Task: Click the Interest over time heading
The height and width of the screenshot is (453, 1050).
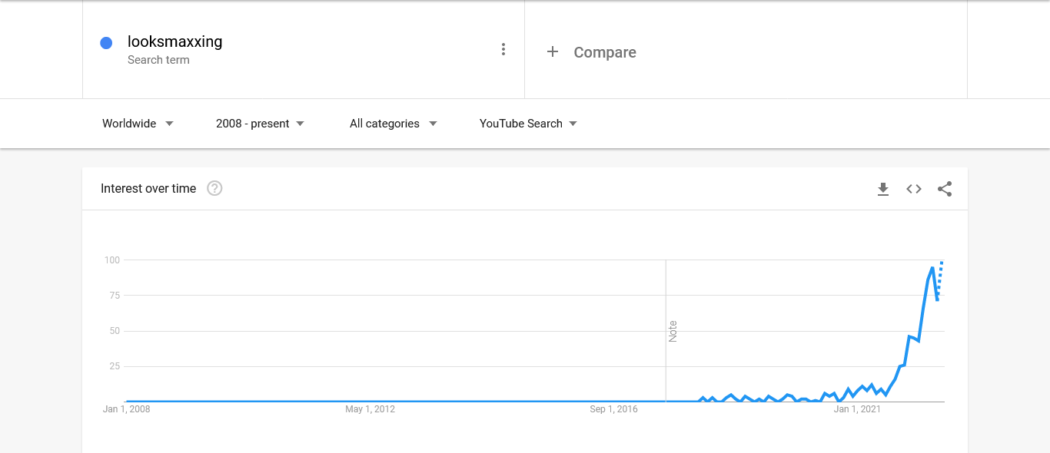Action: click(148, 189)
